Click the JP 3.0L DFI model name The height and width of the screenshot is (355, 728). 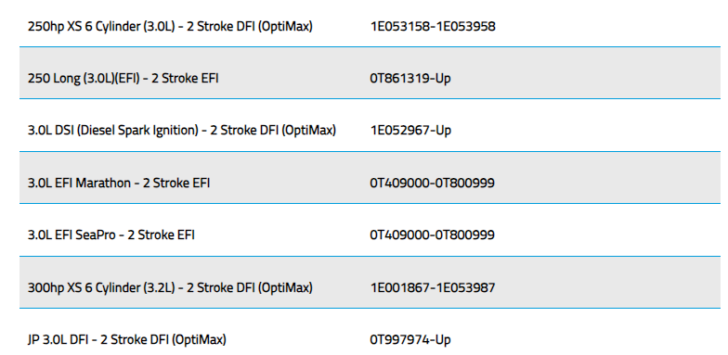[126, 339]
